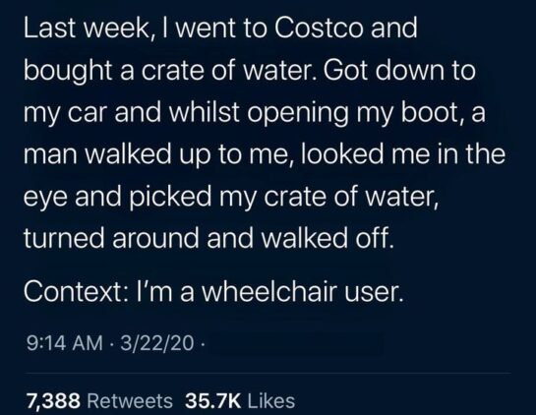
Task: Click the word Costco in tweet
Action: pos(319,29)
